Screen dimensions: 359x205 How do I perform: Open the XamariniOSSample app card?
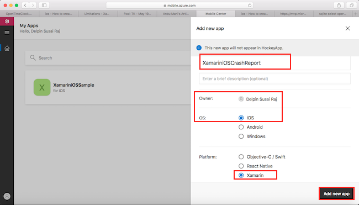click(108, 87)
